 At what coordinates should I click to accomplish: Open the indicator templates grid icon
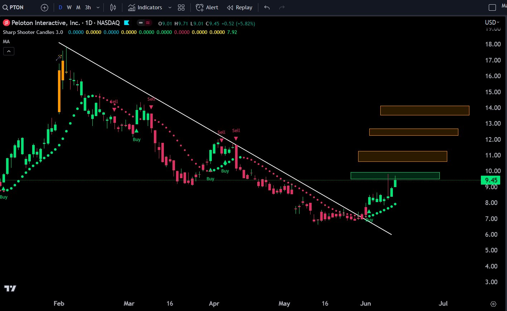click(x=181, y=7)
